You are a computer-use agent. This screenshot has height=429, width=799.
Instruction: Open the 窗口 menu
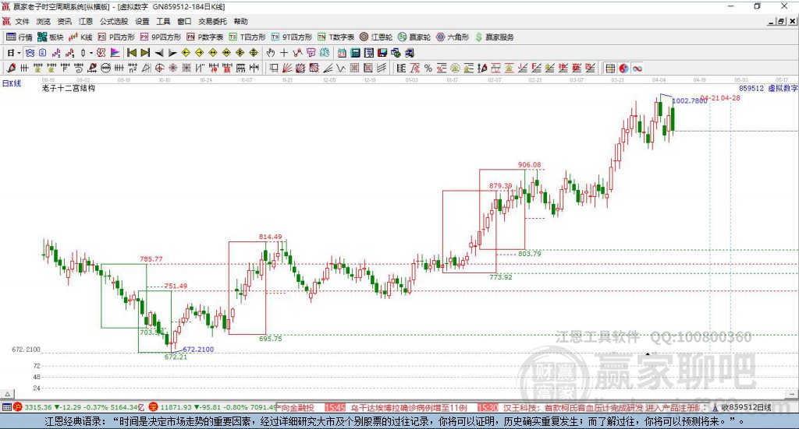(184, 21)
